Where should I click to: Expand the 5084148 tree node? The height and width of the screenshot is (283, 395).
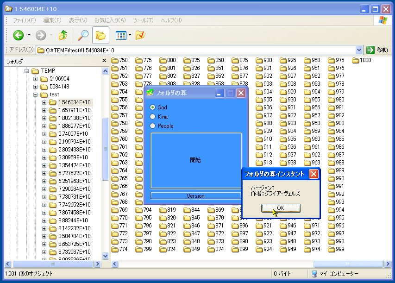tap(35, 87)
